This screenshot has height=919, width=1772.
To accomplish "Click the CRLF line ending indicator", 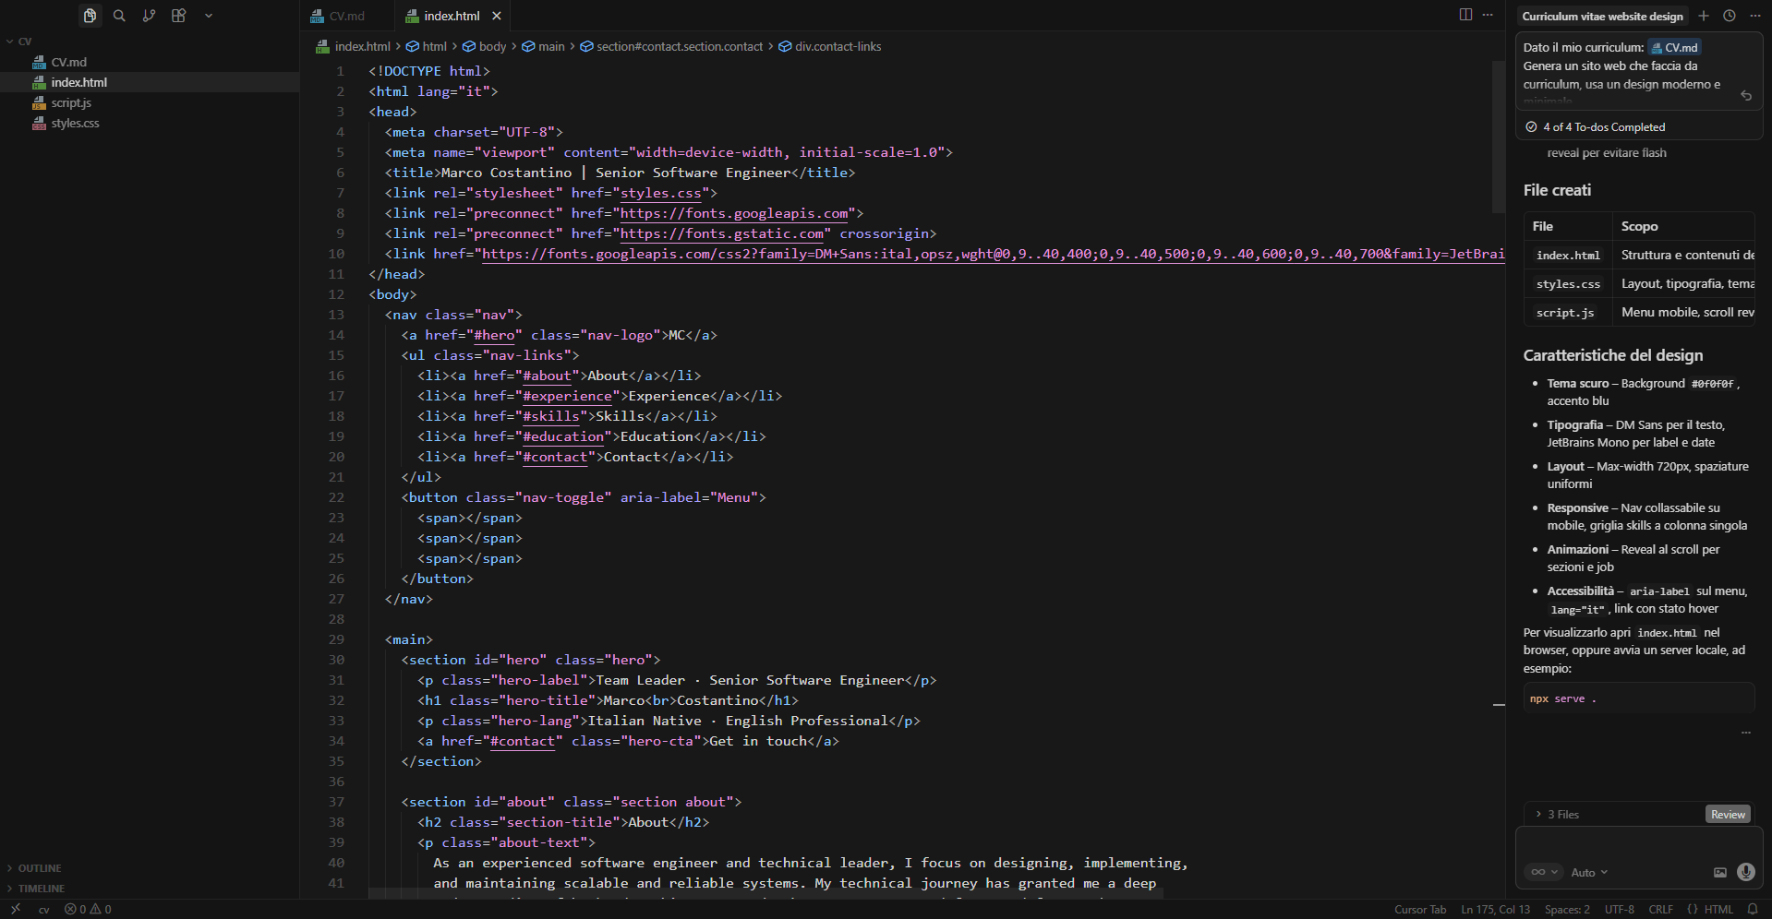I will pyautogui.click(x=1660, y=909).
